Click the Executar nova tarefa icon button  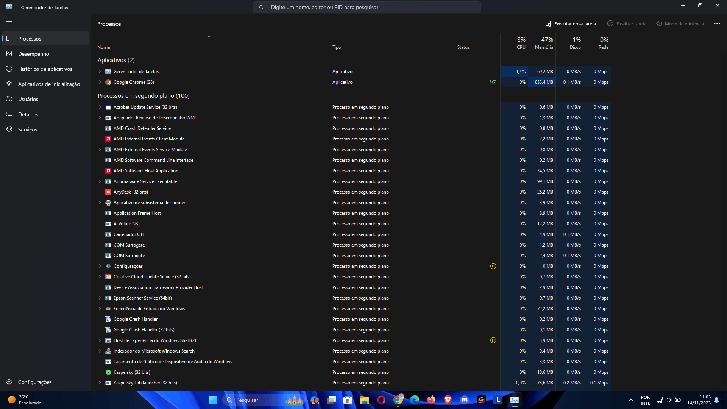[548, 23]
